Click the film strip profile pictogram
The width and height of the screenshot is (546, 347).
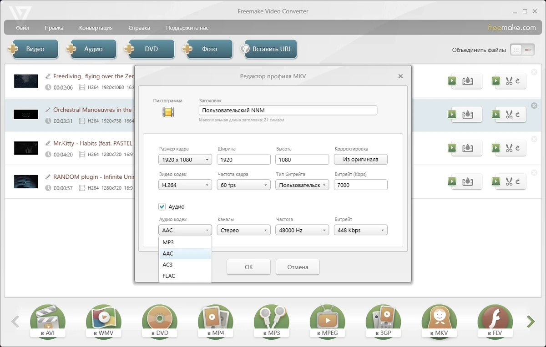tap(168, 112)
